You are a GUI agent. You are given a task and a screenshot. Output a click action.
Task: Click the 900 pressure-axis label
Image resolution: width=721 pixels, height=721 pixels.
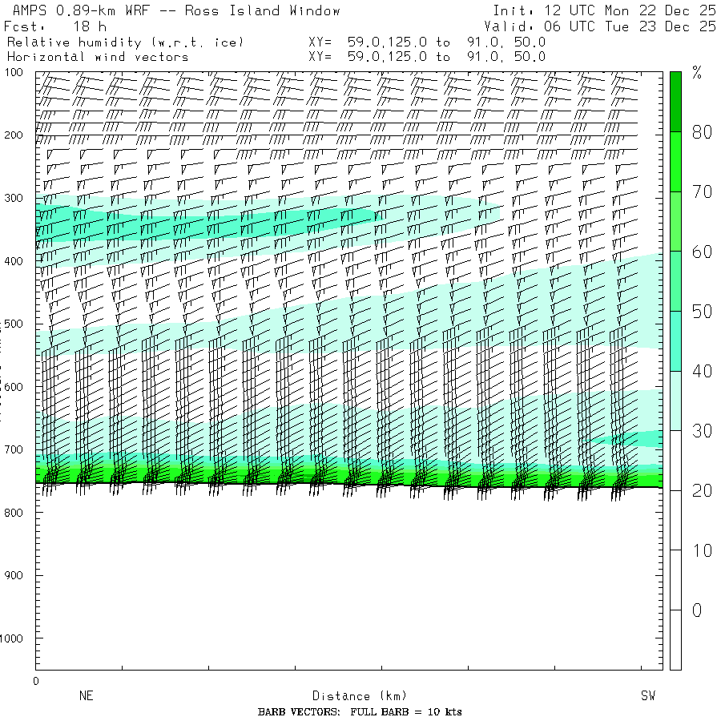pyautogui.click(x=14, y=575)
